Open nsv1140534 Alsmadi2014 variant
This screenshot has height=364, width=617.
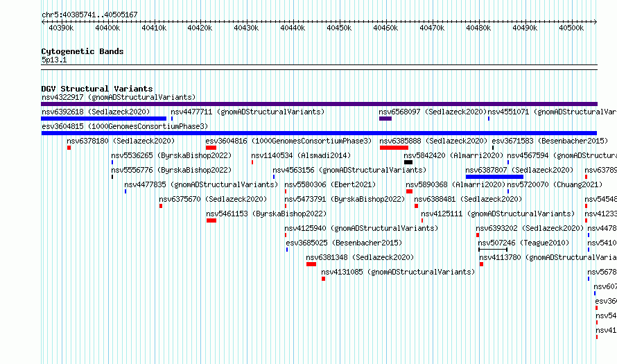point(301,155)
